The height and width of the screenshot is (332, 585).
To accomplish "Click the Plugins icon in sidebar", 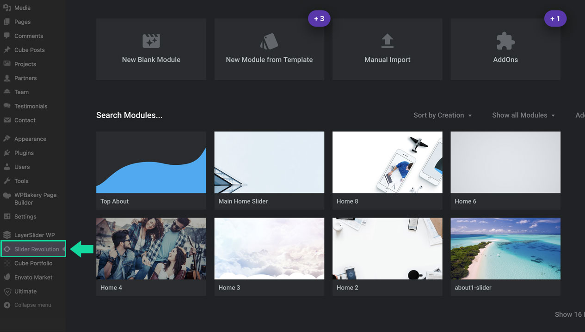I will point(7,153).
